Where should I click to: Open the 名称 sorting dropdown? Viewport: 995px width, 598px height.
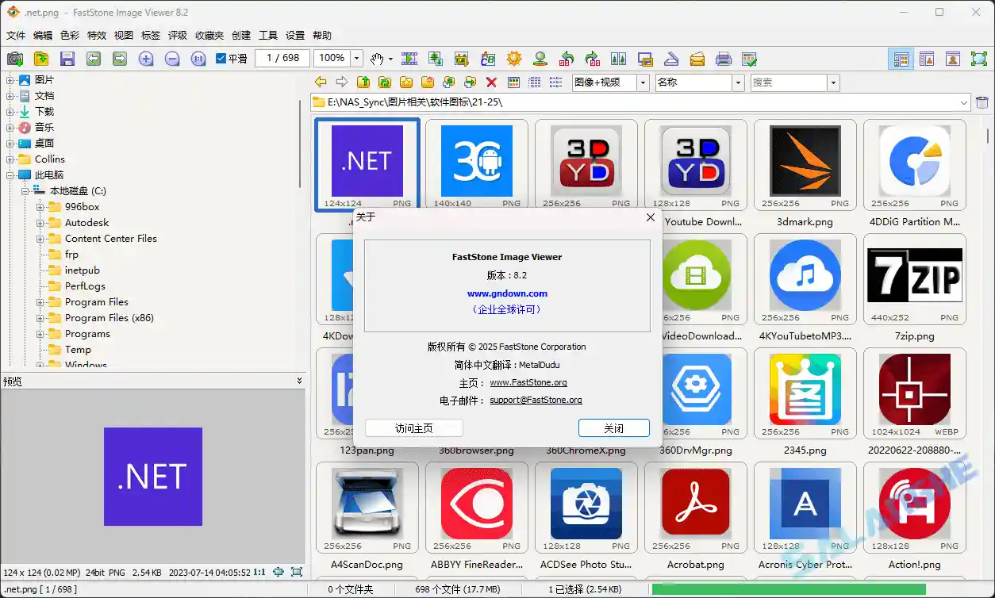pos(737,82)
